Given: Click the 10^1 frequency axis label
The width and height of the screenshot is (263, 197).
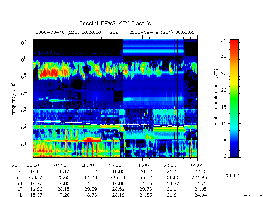Looking at the screenshot, I should [x=23, y=145].
